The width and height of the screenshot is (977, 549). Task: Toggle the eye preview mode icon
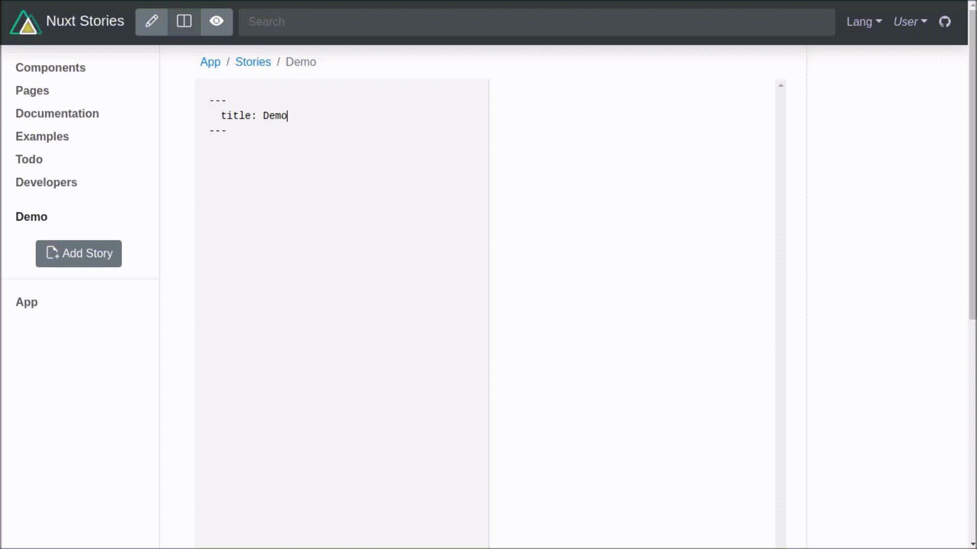tap(217, 21)
